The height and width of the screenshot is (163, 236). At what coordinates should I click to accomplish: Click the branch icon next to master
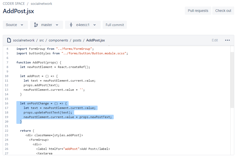36,25
